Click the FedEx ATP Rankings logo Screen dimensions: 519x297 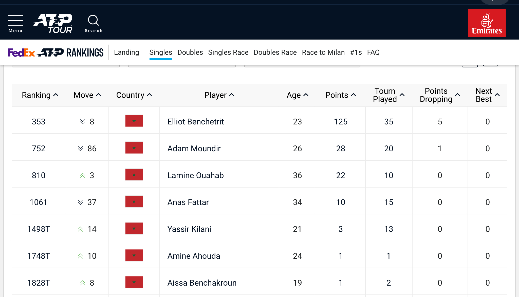tap(56, 52)
